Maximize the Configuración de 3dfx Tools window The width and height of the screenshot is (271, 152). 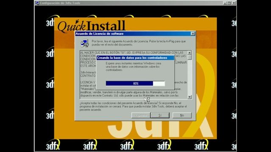[229, 3]
